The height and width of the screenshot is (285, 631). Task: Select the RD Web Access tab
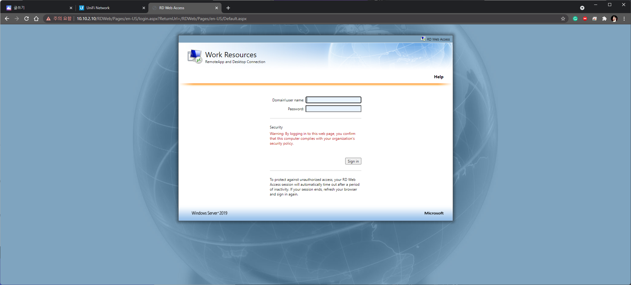point(185,8)
